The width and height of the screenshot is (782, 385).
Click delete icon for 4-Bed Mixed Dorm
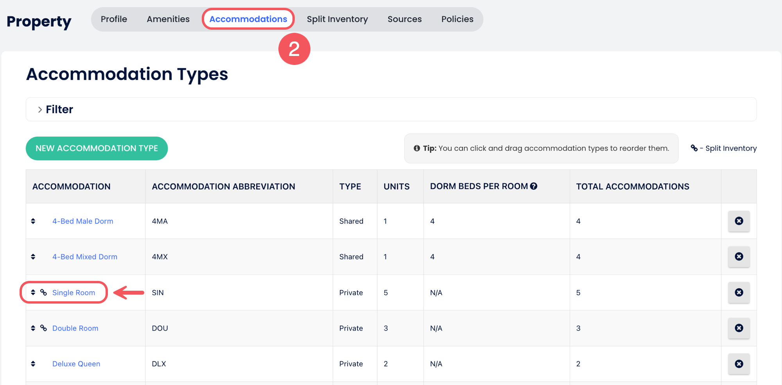coord(739,257)
